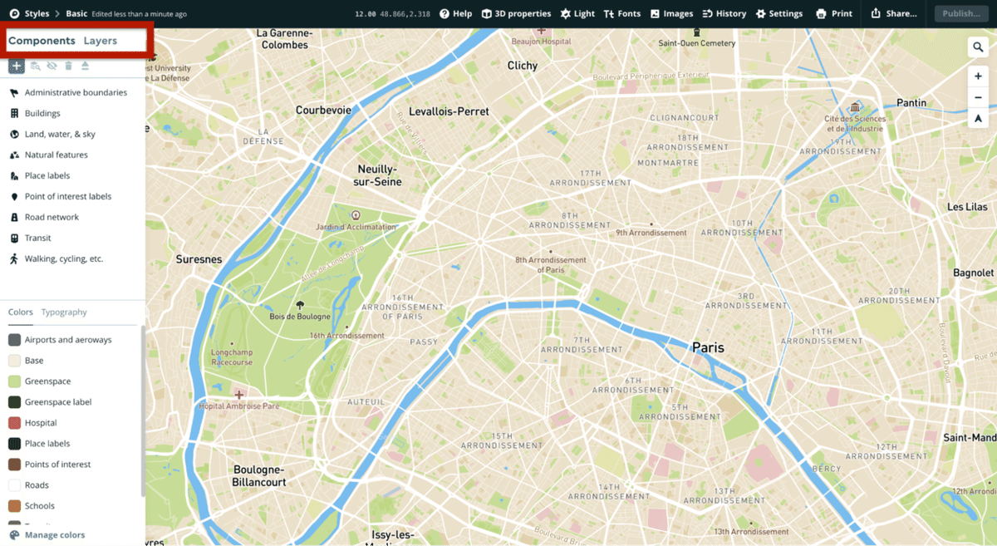The width and height of the screenshot is (997, 546).
Task: Click the map zoom-in button
Action: (x=978, y=76)
